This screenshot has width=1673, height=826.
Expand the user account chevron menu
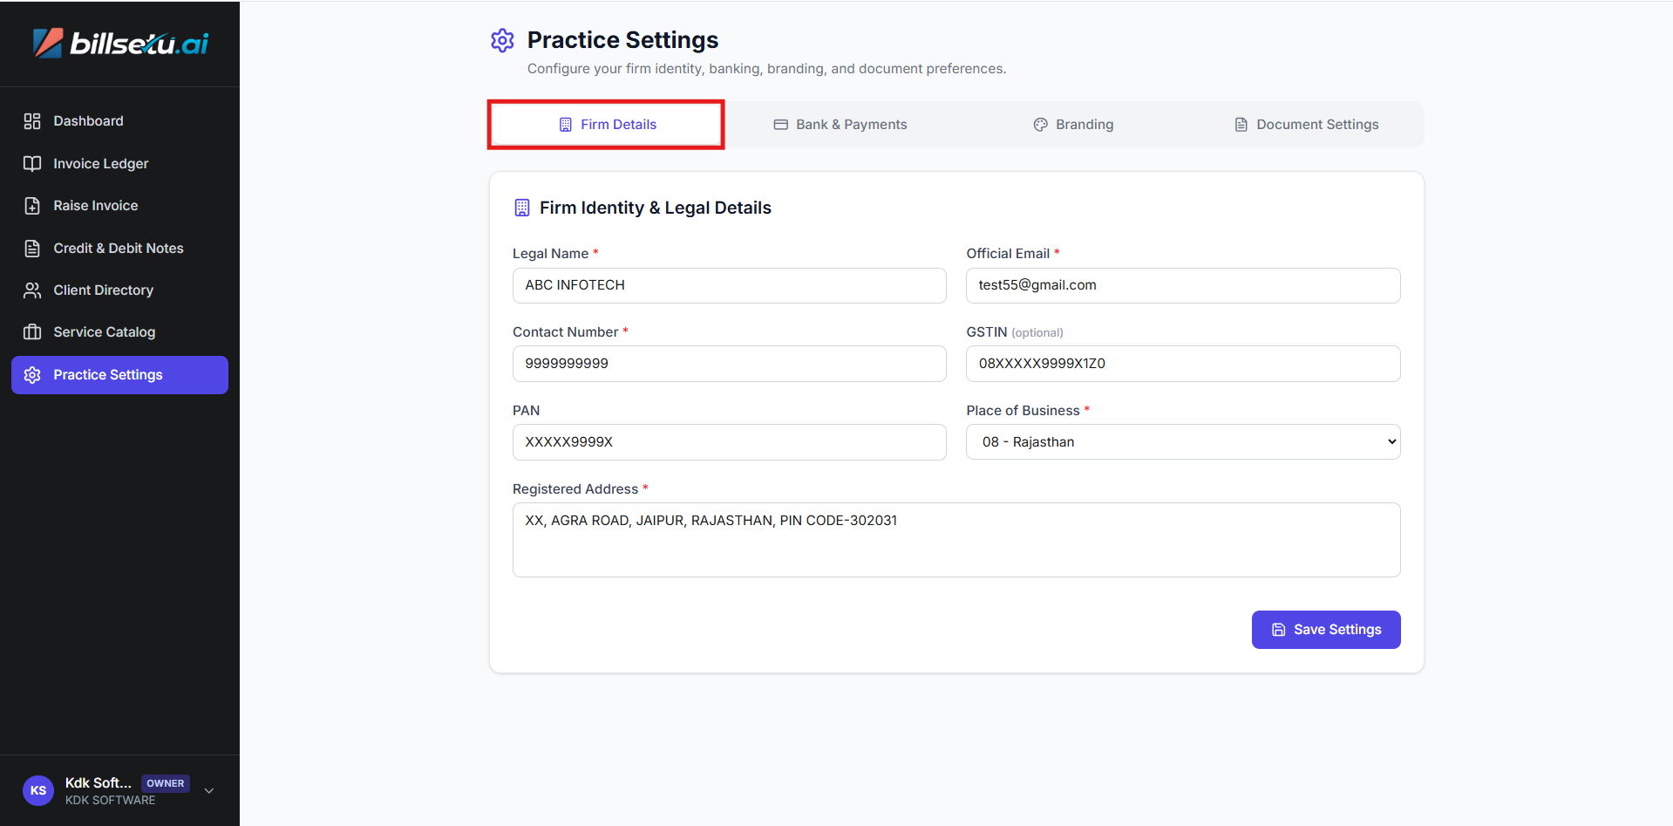coord(209,791)
